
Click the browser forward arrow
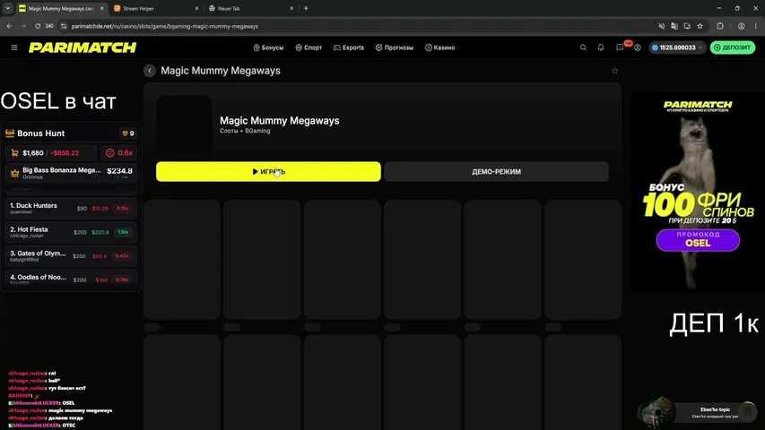(x=23, y=26)
